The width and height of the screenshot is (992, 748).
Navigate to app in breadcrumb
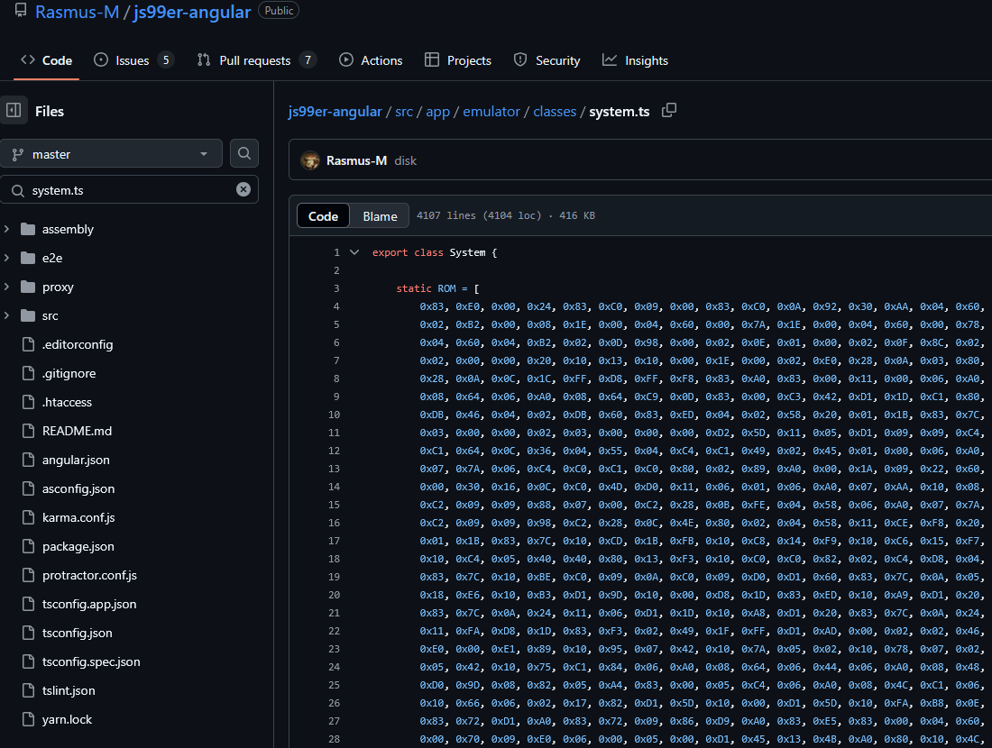(437, 111)
